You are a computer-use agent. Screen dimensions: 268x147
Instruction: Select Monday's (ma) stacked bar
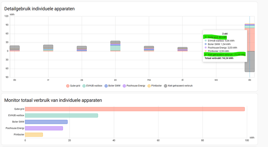coord(149,48)
